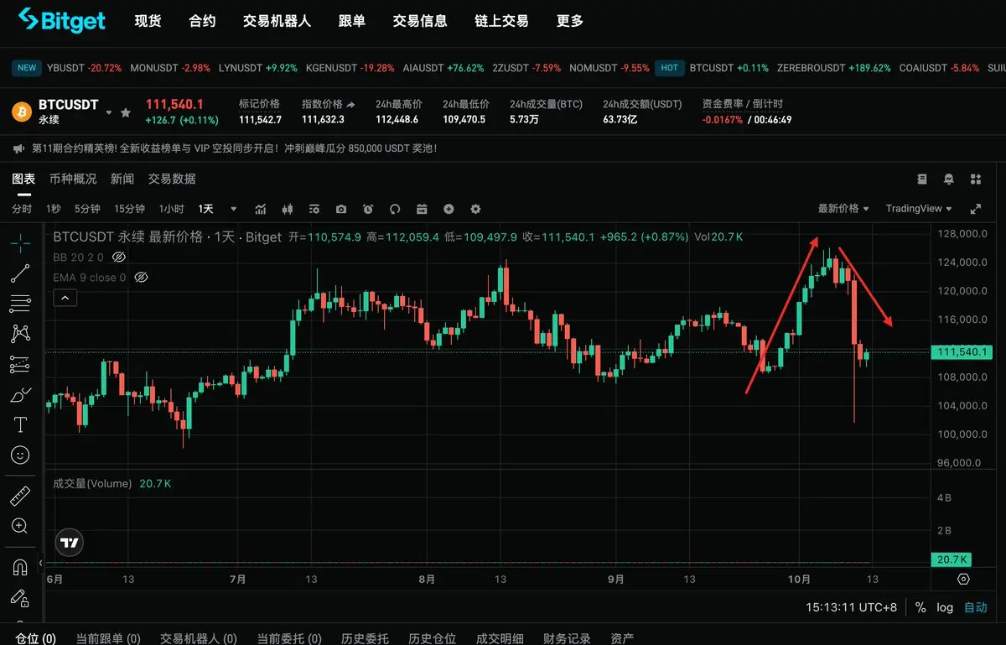Select the crosshair cursor tool

(20, 243)
